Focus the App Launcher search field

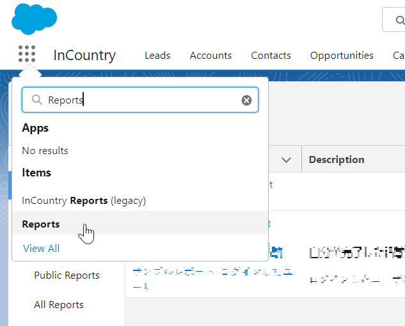click(141, 100)
